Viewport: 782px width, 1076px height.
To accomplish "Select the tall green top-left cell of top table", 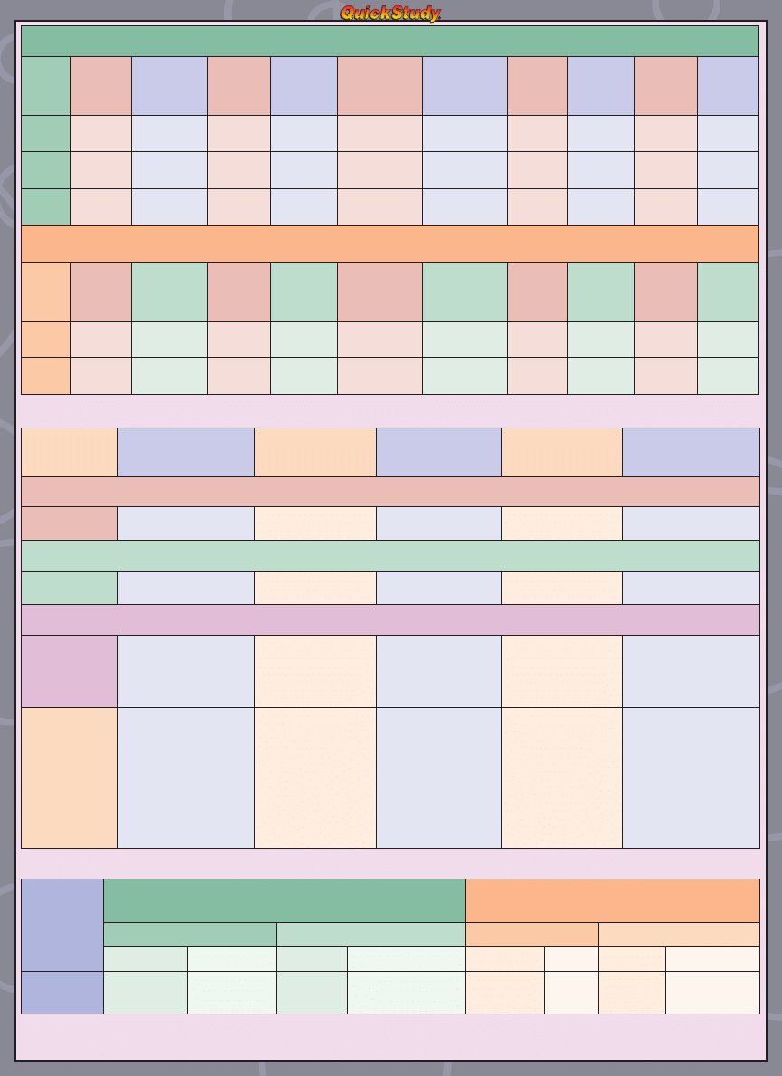I will coord(45,85).
